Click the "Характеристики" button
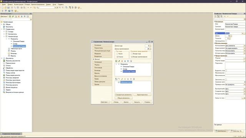 pos(142,95)
